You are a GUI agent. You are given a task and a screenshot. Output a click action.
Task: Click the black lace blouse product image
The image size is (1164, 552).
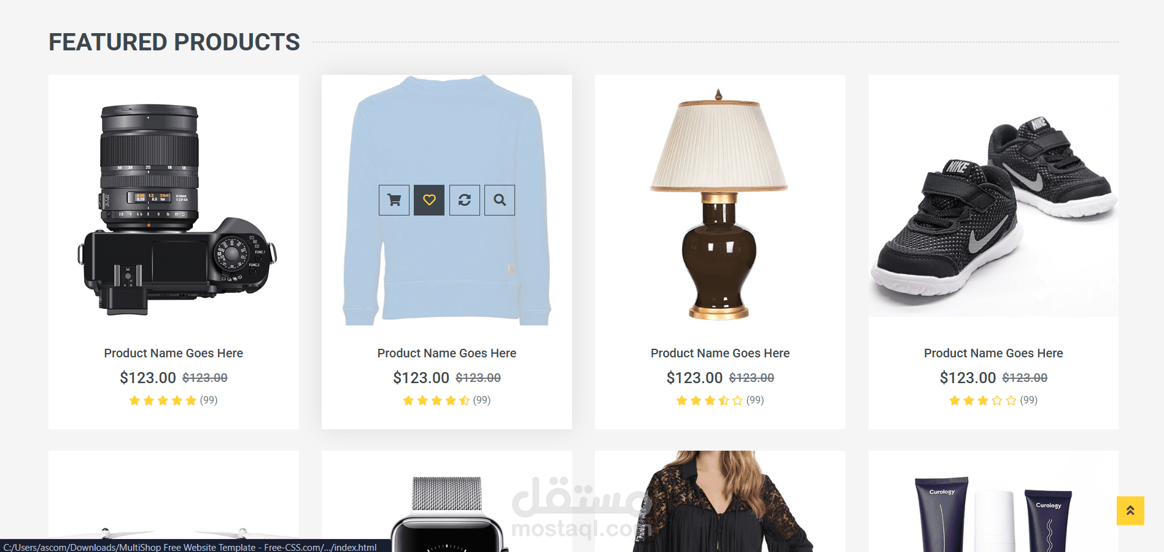tap(720, 502)
